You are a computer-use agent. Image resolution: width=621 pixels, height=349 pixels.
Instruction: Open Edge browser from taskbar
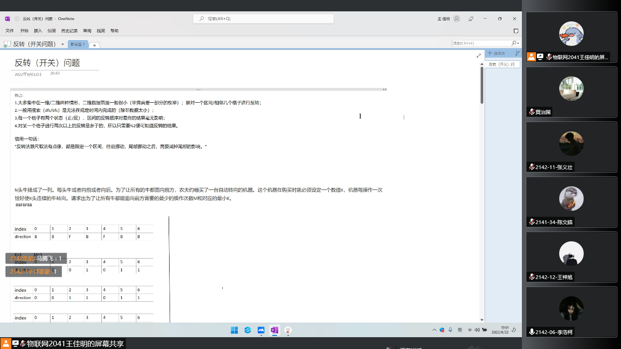pyautogui.click(x=248, y=330)
